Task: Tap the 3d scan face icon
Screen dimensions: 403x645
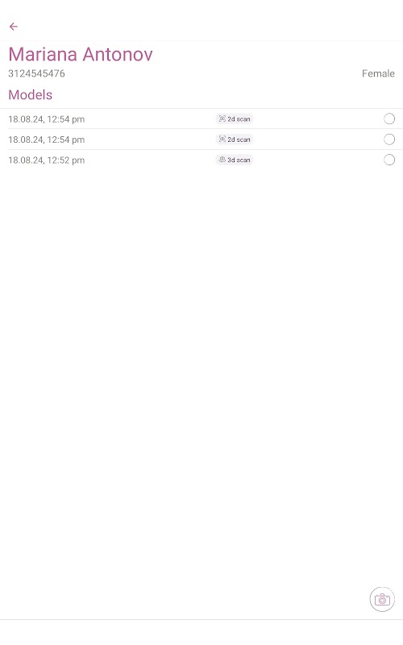Action: click(222, 160)
